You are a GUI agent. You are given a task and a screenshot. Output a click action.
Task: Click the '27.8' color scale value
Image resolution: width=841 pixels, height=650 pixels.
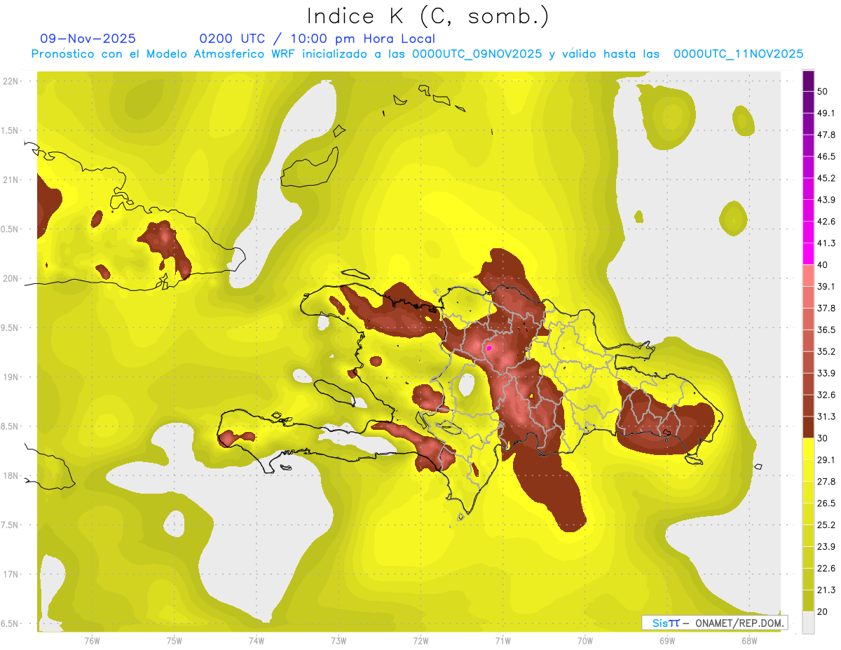coord(826,481)
